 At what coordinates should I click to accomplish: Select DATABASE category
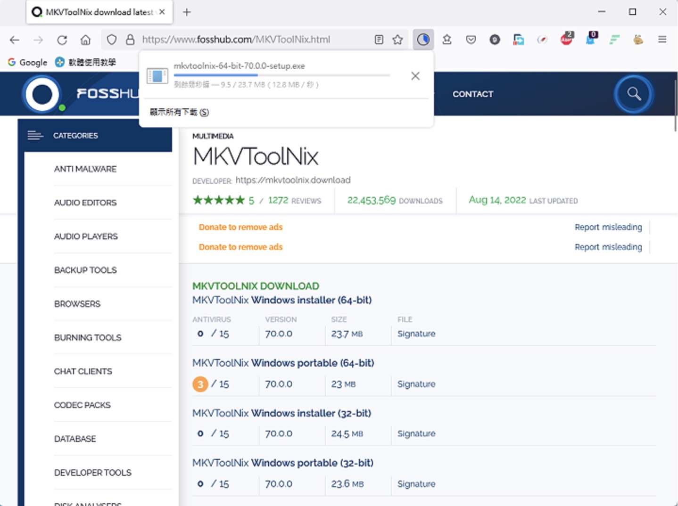point(75,439)
